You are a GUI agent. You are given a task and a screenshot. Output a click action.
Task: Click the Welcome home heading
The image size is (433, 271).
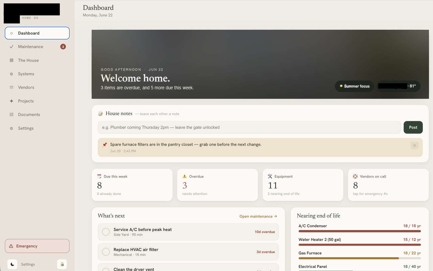tap(135, 78)
